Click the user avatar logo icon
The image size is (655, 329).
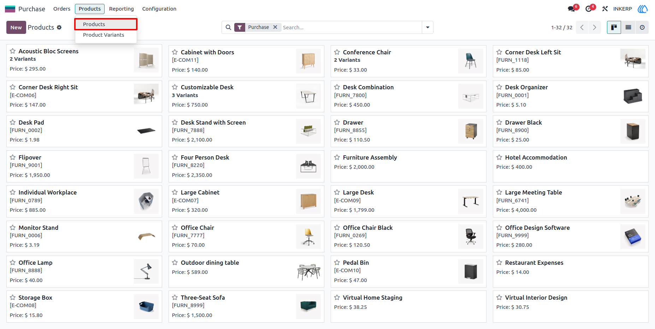(x=643, y=9)
